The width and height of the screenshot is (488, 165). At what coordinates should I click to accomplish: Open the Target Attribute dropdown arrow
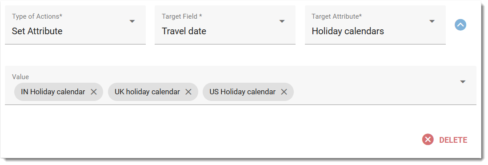click(432, 21)
